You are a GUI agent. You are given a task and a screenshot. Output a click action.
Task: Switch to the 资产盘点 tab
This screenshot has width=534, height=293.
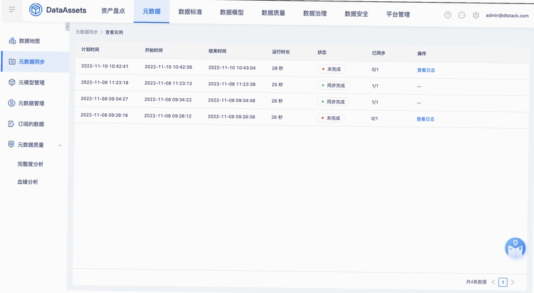(x=113, y=11)
